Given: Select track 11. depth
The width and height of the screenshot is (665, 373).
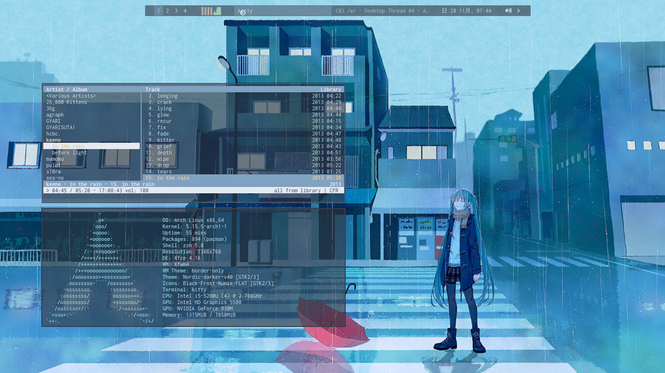Looking at the screenshot, I should [x=243, y=153].
